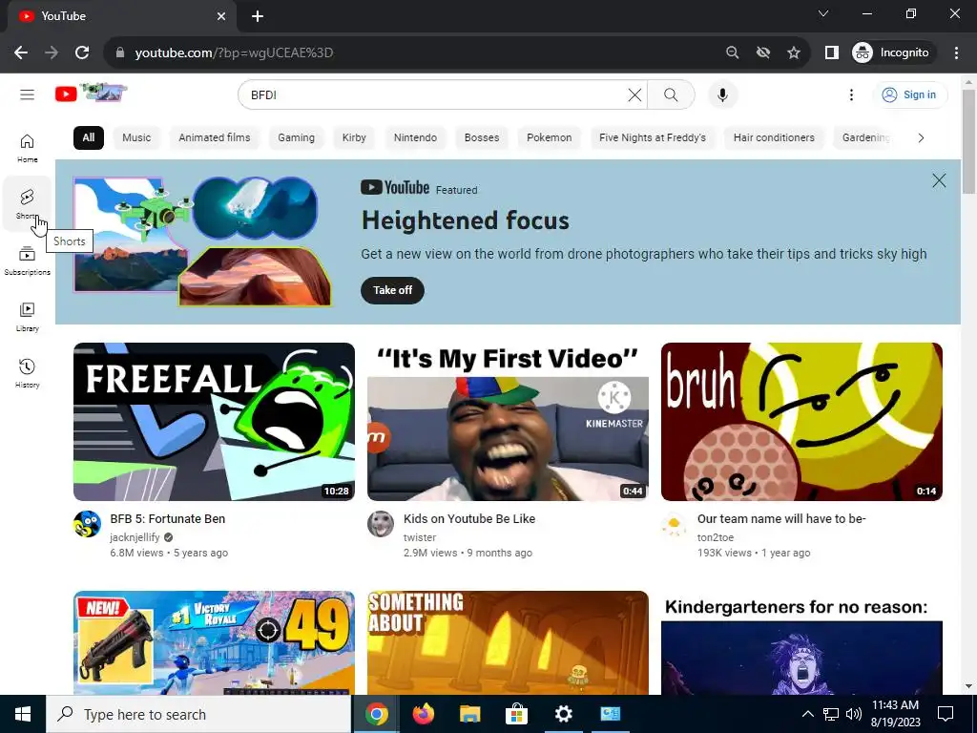
Task: Open Something About video thumbnail
Action: [x=508, y=642]
